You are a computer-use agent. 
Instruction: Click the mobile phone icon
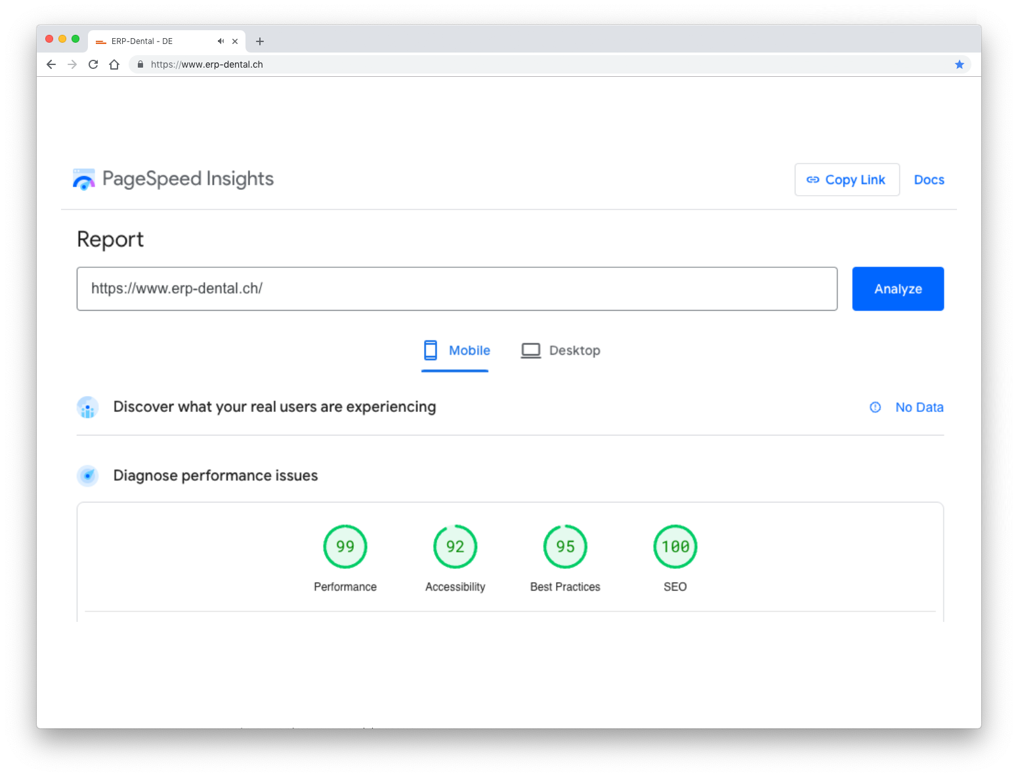coord(431,350)
